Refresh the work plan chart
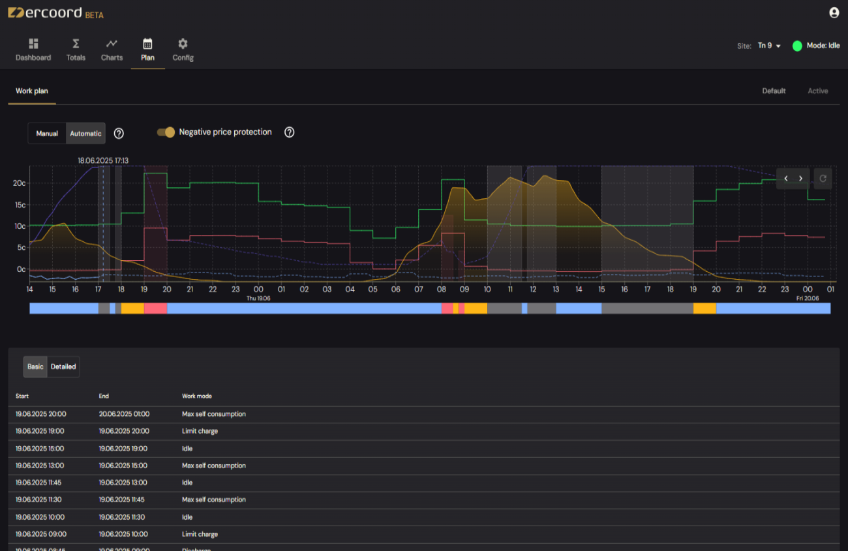 tap(823, 179)
